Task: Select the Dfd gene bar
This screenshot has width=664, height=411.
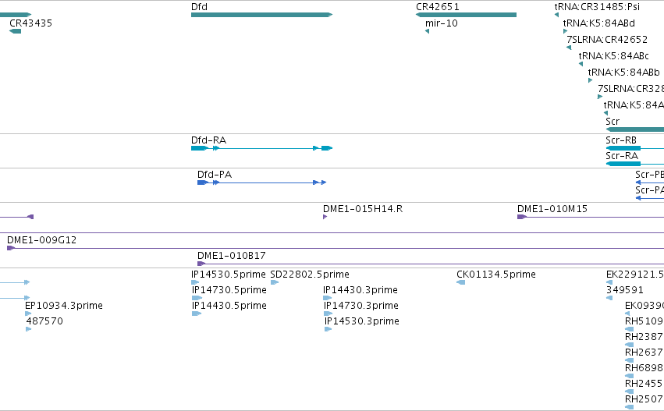Action: click(261, 15)
